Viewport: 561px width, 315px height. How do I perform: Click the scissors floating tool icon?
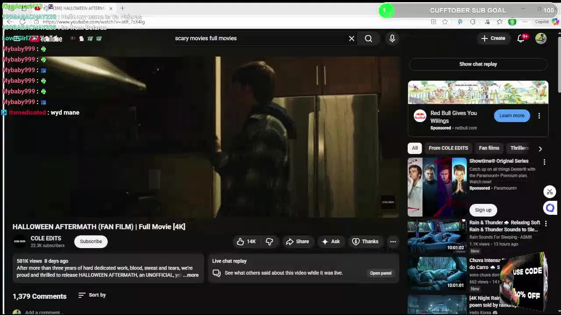pos(550,192)
